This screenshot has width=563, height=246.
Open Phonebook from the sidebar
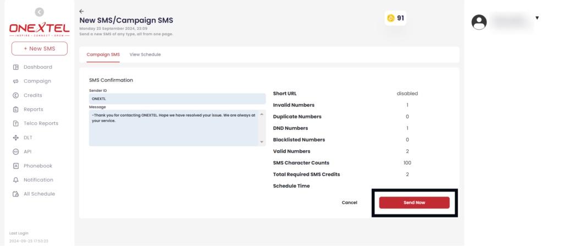(38, 166)
